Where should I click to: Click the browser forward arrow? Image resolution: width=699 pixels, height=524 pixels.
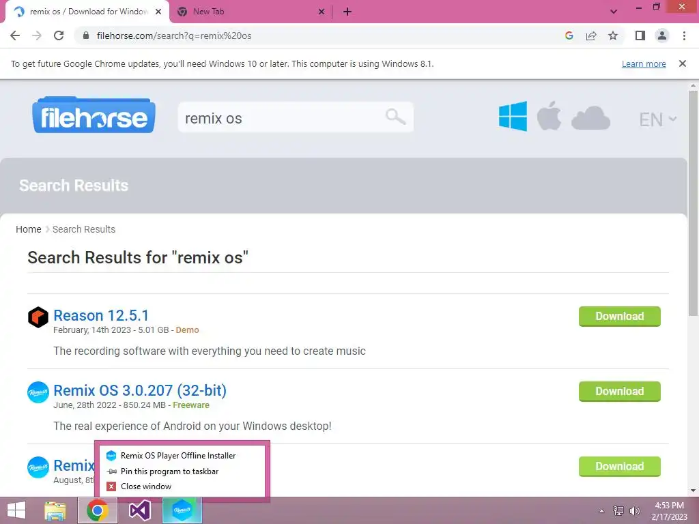click(x=37, y=35)
